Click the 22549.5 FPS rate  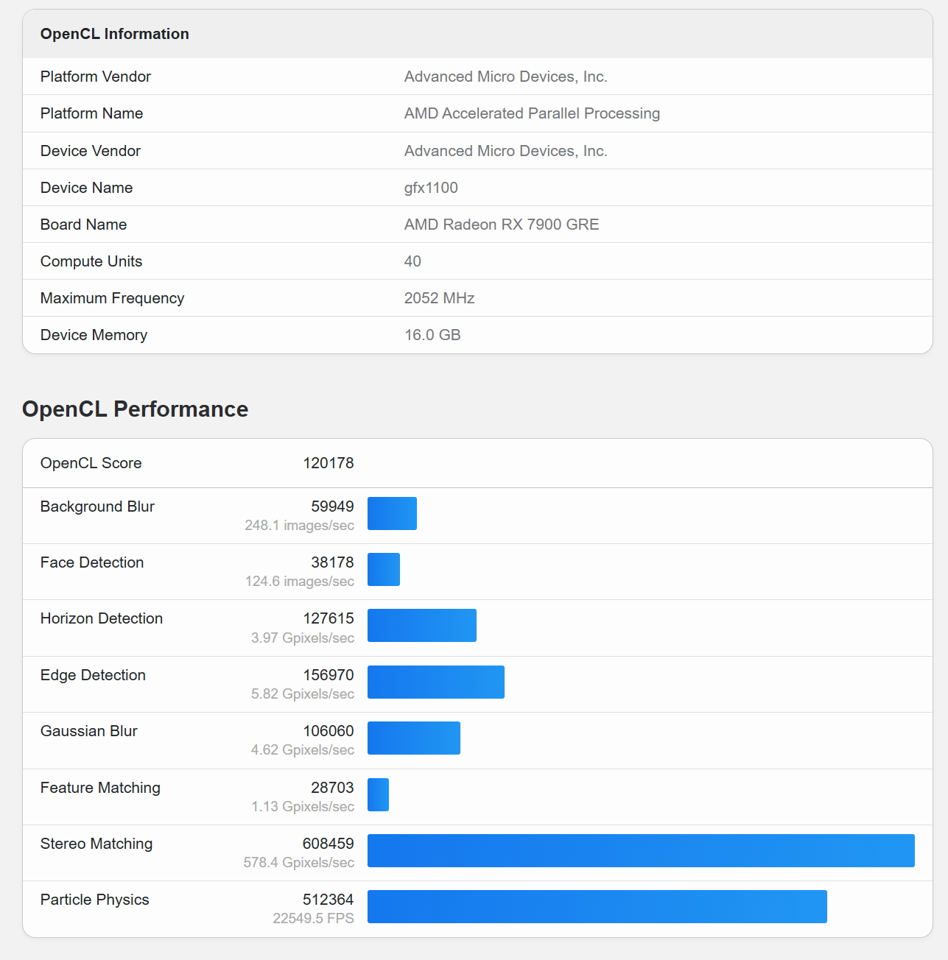tap(314, 919)
